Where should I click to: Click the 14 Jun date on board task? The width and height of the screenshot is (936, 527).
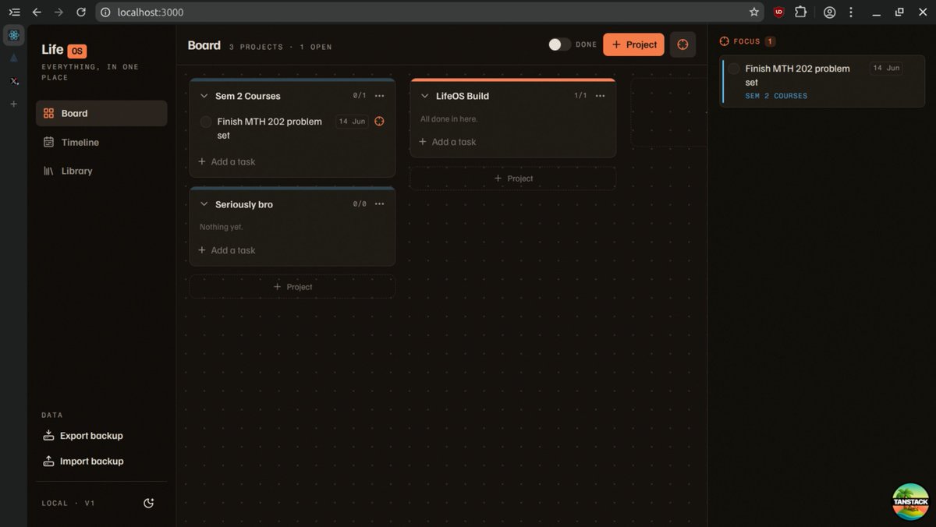click(352, 122)
